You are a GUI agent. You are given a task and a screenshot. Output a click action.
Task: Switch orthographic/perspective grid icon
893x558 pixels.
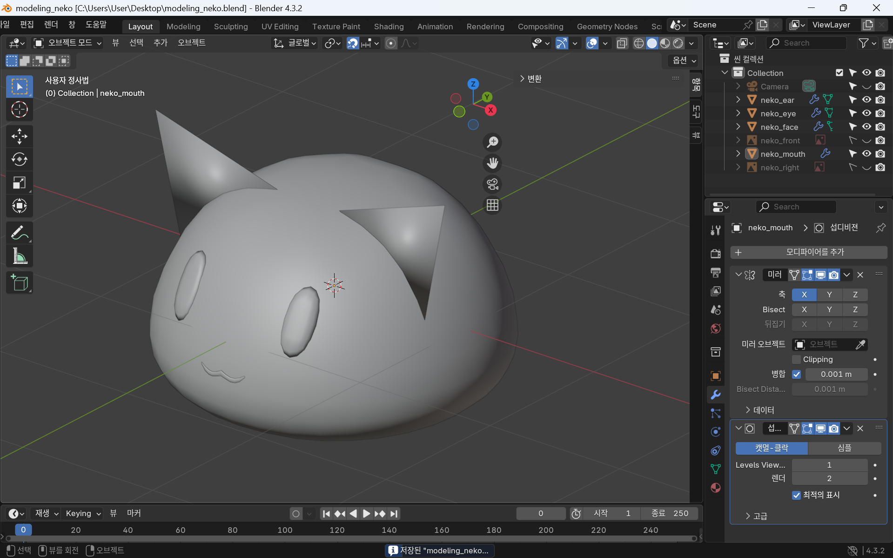coord(492,205)
